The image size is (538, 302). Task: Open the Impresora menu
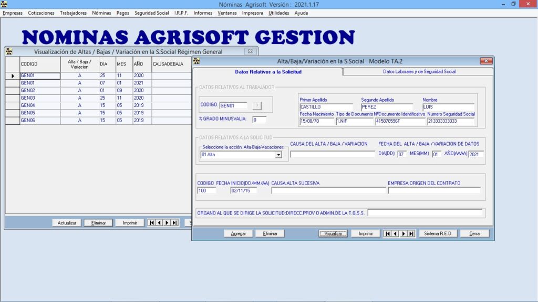tap(253, 13)
